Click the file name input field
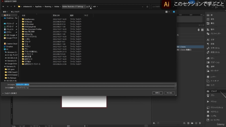The height and width of the screenshot is (127, 226). (x=95, y=85)
